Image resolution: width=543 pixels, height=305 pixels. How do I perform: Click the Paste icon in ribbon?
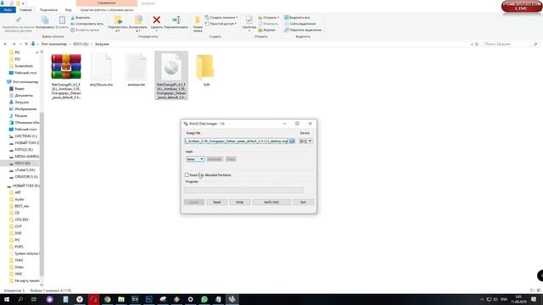click(x=62, y=20)
